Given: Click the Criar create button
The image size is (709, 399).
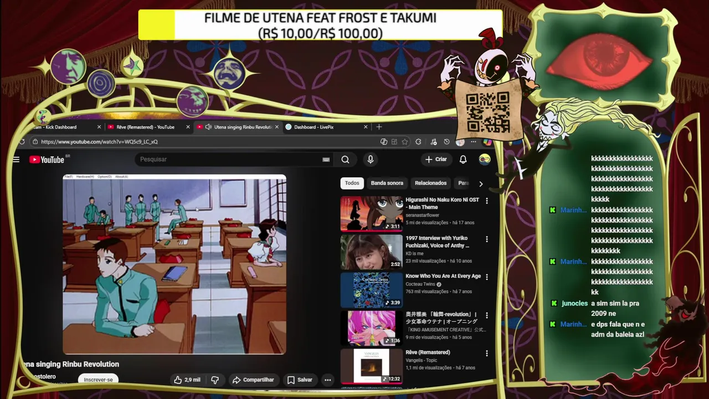Looking at the screenshot, I should [x=436, y=160].
